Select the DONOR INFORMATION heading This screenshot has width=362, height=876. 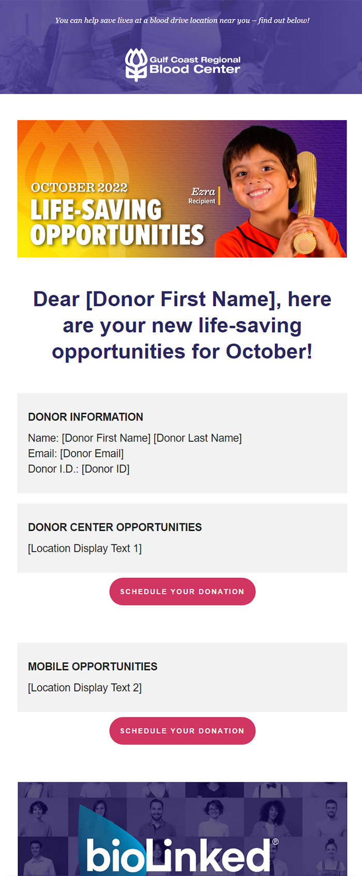click(x=85, y=417)
